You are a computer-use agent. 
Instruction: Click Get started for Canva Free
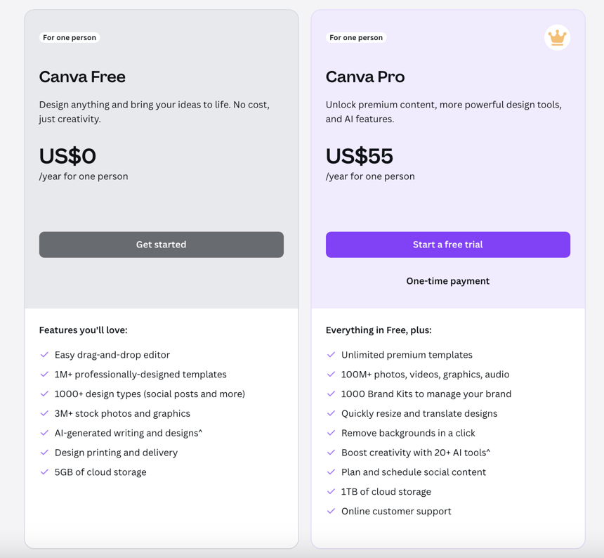pos(161,245)
